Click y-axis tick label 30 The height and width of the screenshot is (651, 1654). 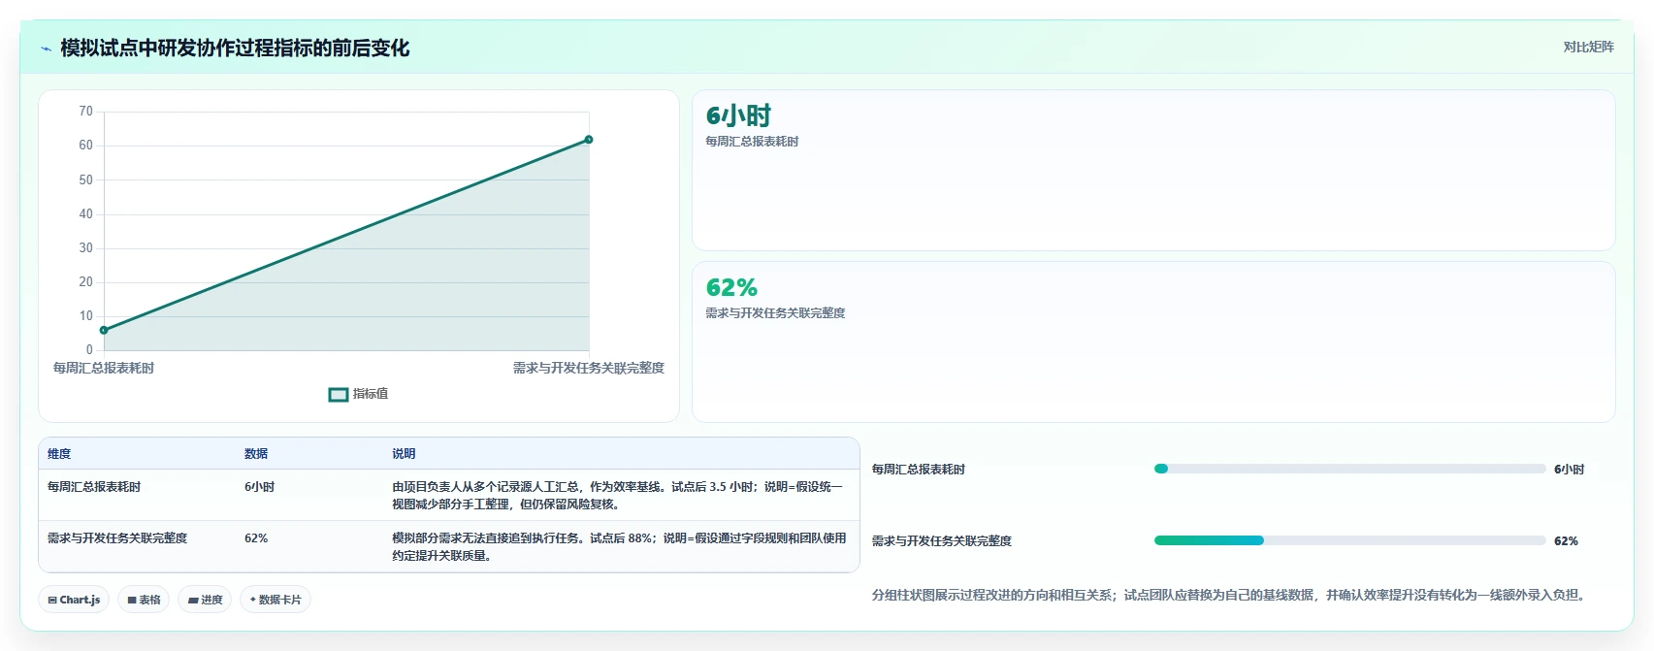point(86,248)
